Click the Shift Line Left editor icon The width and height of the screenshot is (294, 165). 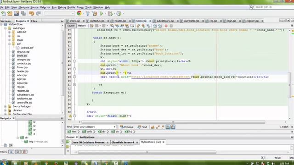(155, 26)
